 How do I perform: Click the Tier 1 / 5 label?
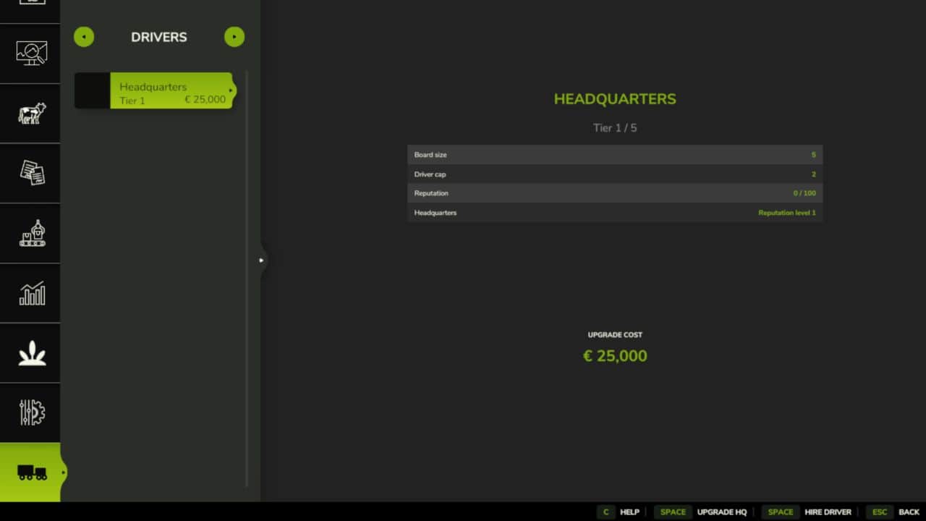pyautogui.click(x=615, y=128)
